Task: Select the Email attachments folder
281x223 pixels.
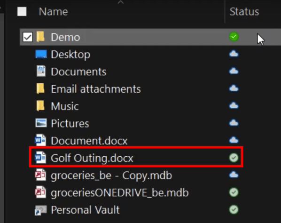Action: click(96, 89)
